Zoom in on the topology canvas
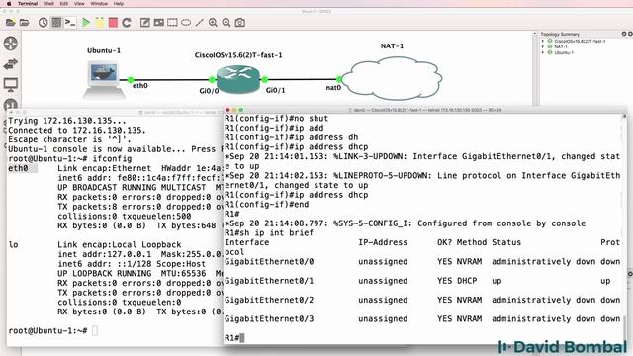633x356 pixels. (213, 22)
